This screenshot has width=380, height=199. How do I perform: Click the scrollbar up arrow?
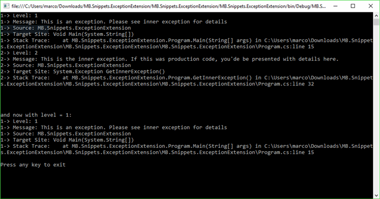click(x=376, y=16)
